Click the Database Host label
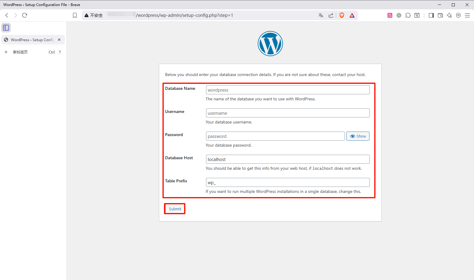474x280 pixels. 179,158
